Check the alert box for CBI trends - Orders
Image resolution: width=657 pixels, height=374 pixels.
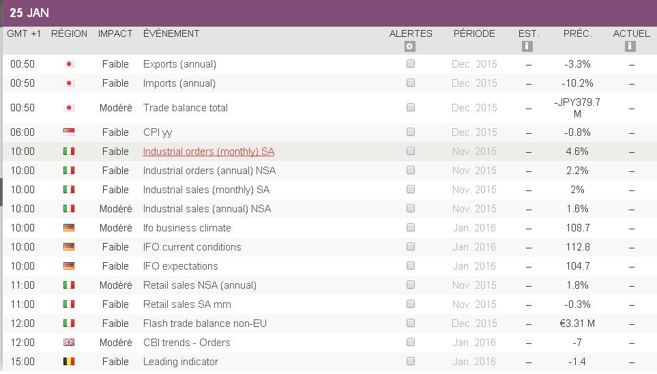(411, 342)
